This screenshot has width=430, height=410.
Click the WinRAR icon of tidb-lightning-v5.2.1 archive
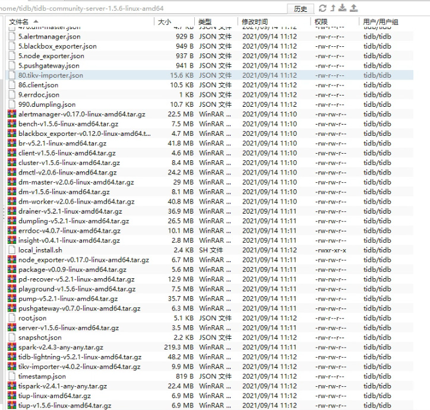pyautogui.click(x=12, y=357)
